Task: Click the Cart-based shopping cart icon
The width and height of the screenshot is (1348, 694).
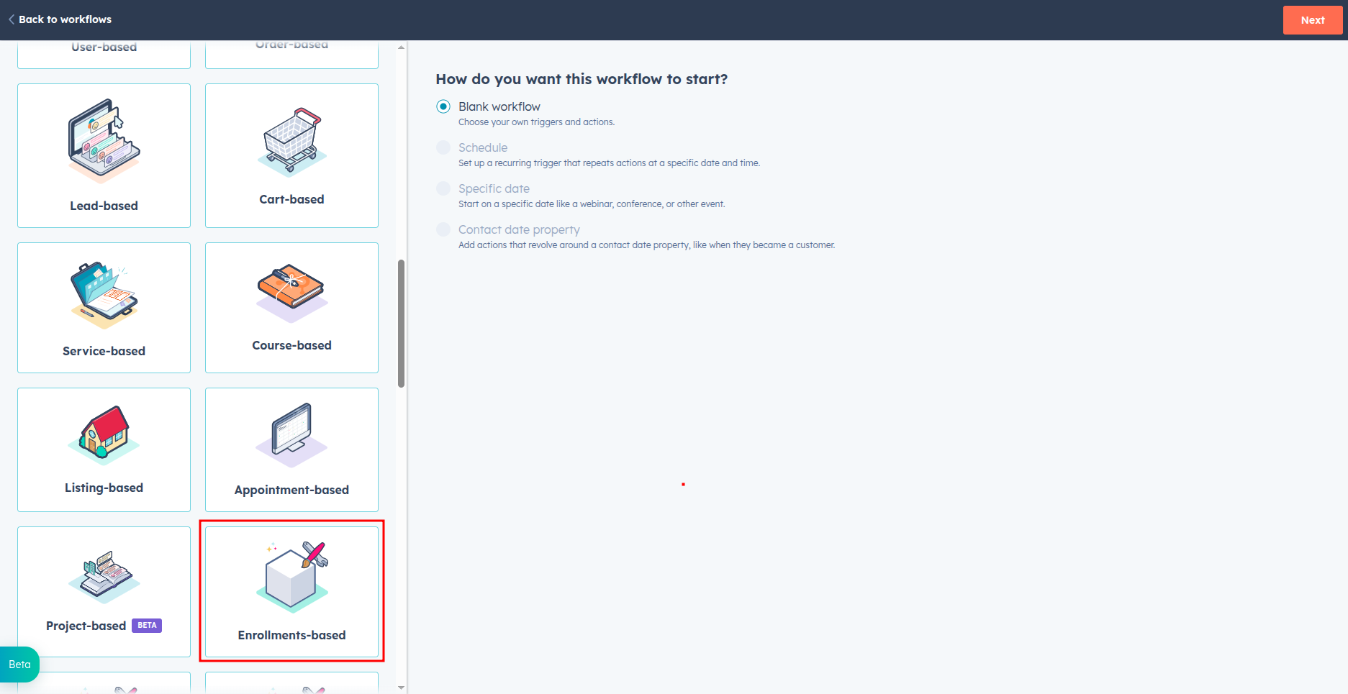Action: 291,141
